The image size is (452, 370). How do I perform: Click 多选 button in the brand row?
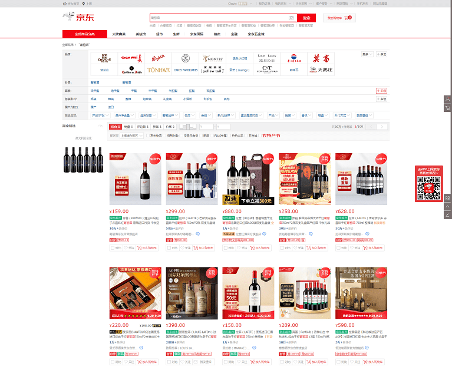pyautogui.click(x=382, y=54)
